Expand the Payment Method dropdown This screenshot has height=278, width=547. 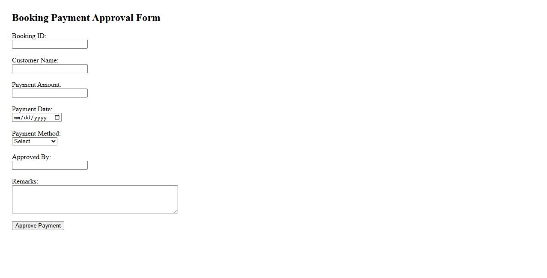coord(35,142)
